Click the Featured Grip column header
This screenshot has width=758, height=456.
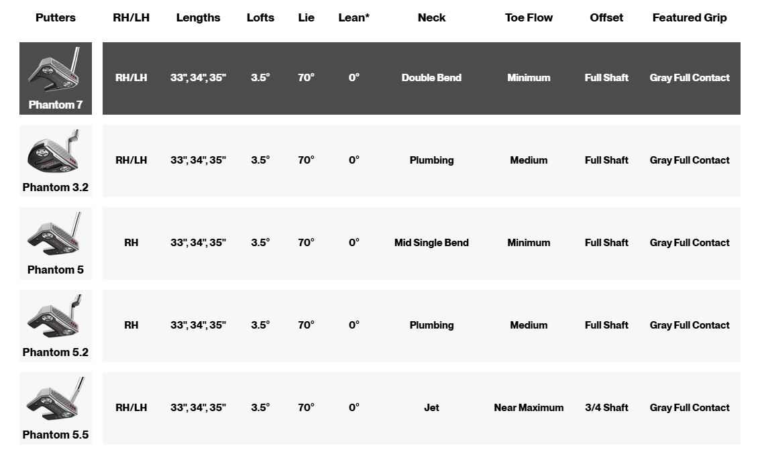tap(690, 18)
